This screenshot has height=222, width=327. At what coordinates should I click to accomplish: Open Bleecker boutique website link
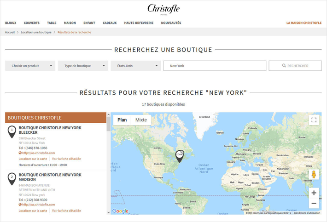(x=39, y=153)
